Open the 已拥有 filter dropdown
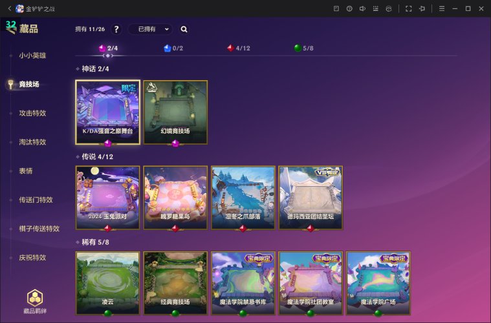Viewport: 491px width, 323px height. point(150,29)
